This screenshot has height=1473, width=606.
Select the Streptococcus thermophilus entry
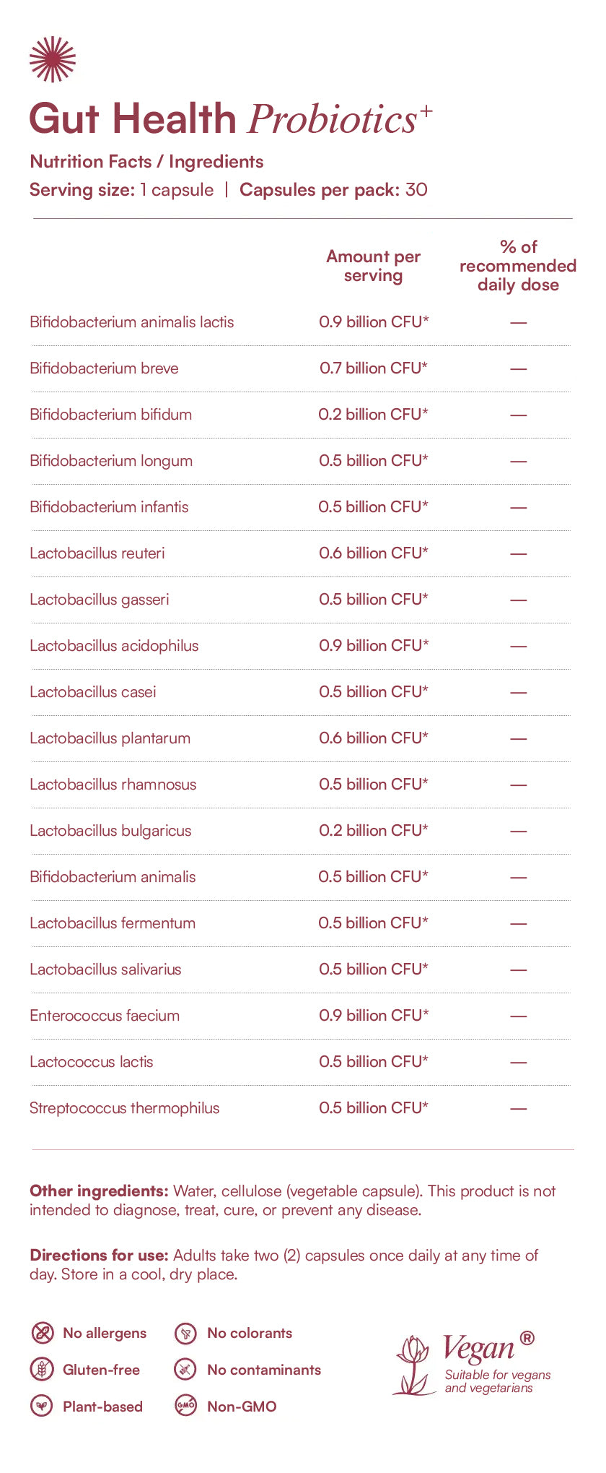point(125,1108)
